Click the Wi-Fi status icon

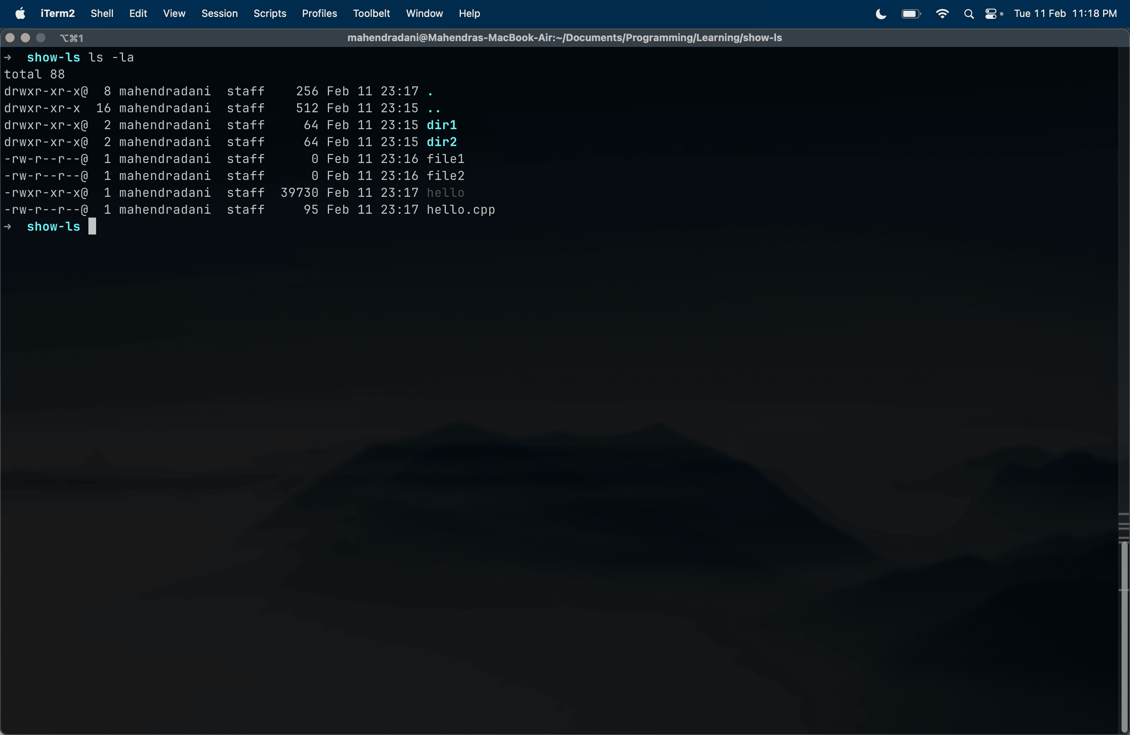(x=942, y=13)
